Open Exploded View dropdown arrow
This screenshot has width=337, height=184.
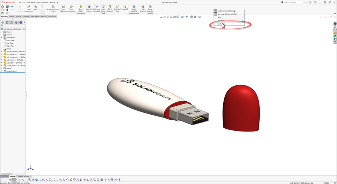click(x=117, y=14)
